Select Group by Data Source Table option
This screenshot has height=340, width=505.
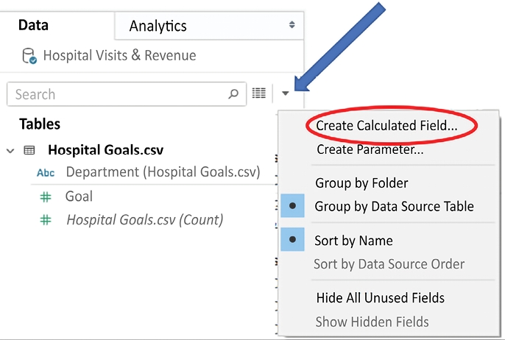(x=394, y=207)
